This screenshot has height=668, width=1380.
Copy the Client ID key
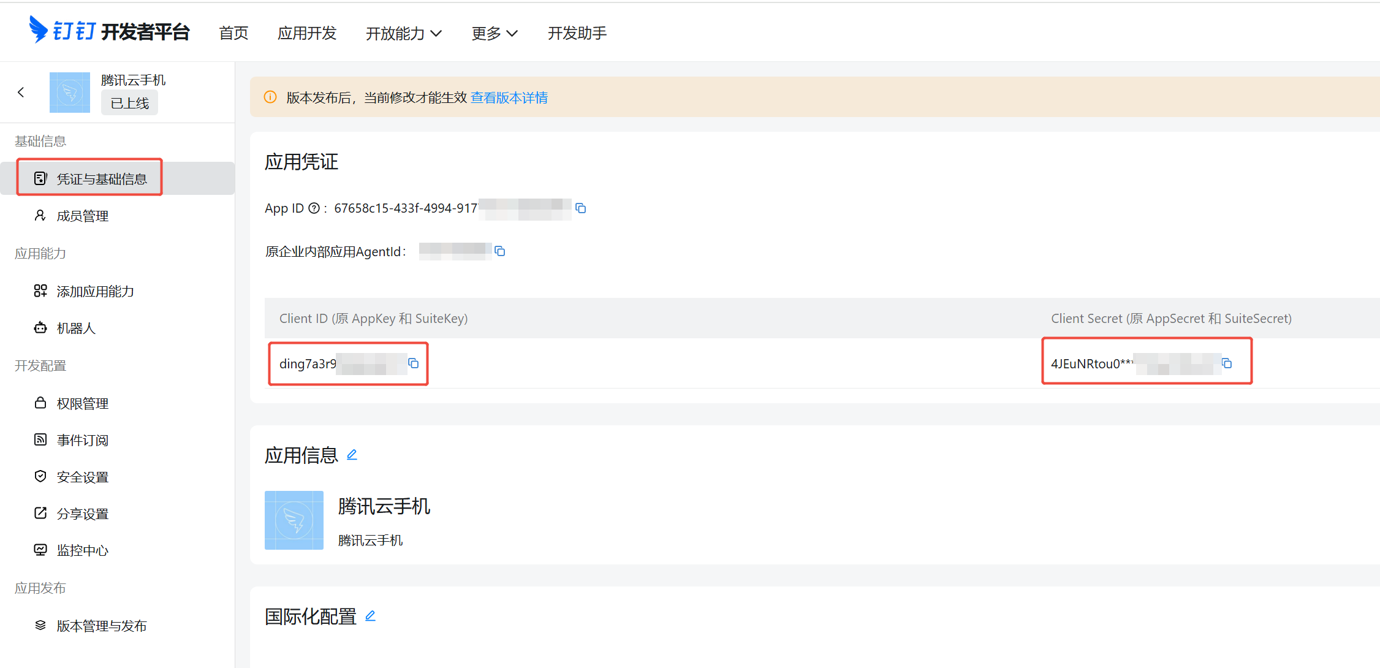click(414, 363)
